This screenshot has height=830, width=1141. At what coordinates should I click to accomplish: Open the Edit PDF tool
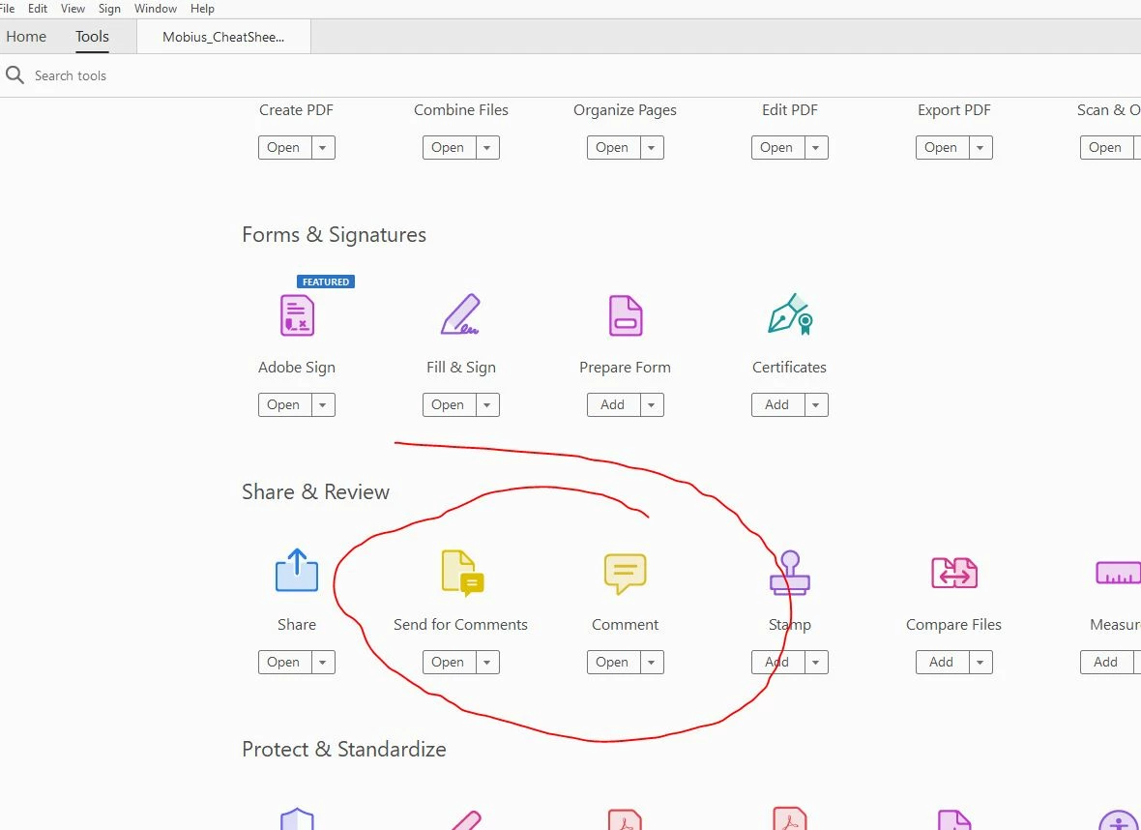[777, 148]
